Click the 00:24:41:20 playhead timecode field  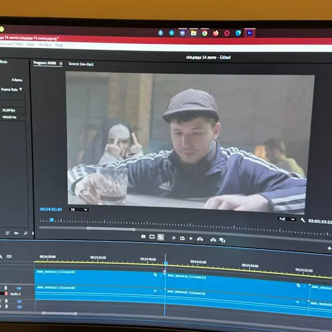[51, 209]
